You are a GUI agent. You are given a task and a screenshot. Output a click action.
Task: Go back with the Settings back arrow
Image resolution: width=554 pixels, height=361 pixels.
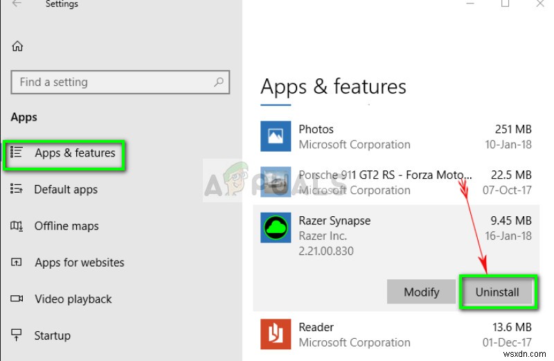(x=17, y=3)
